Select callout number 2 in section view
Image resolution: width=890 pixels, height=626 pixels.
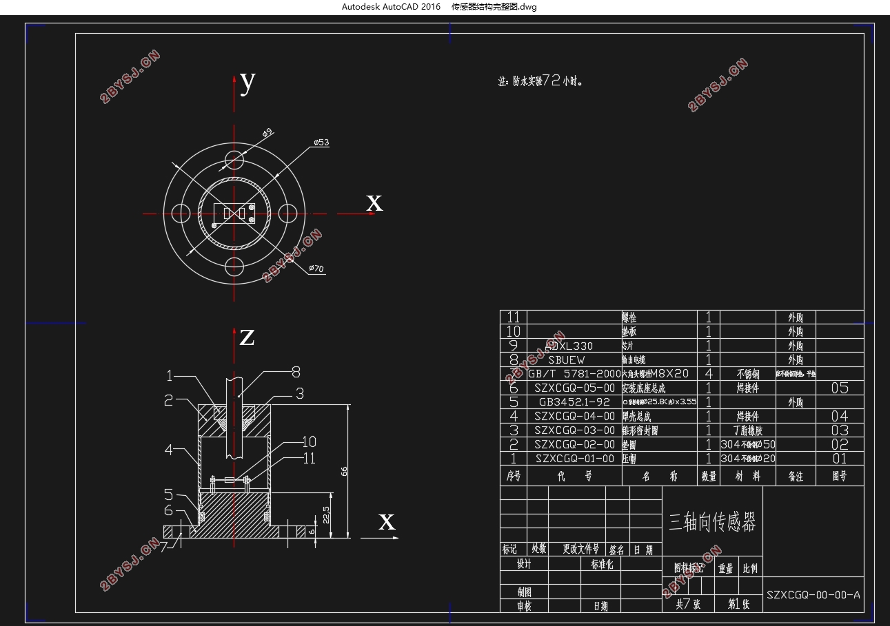pyautogui.click(x=168, y=400)
